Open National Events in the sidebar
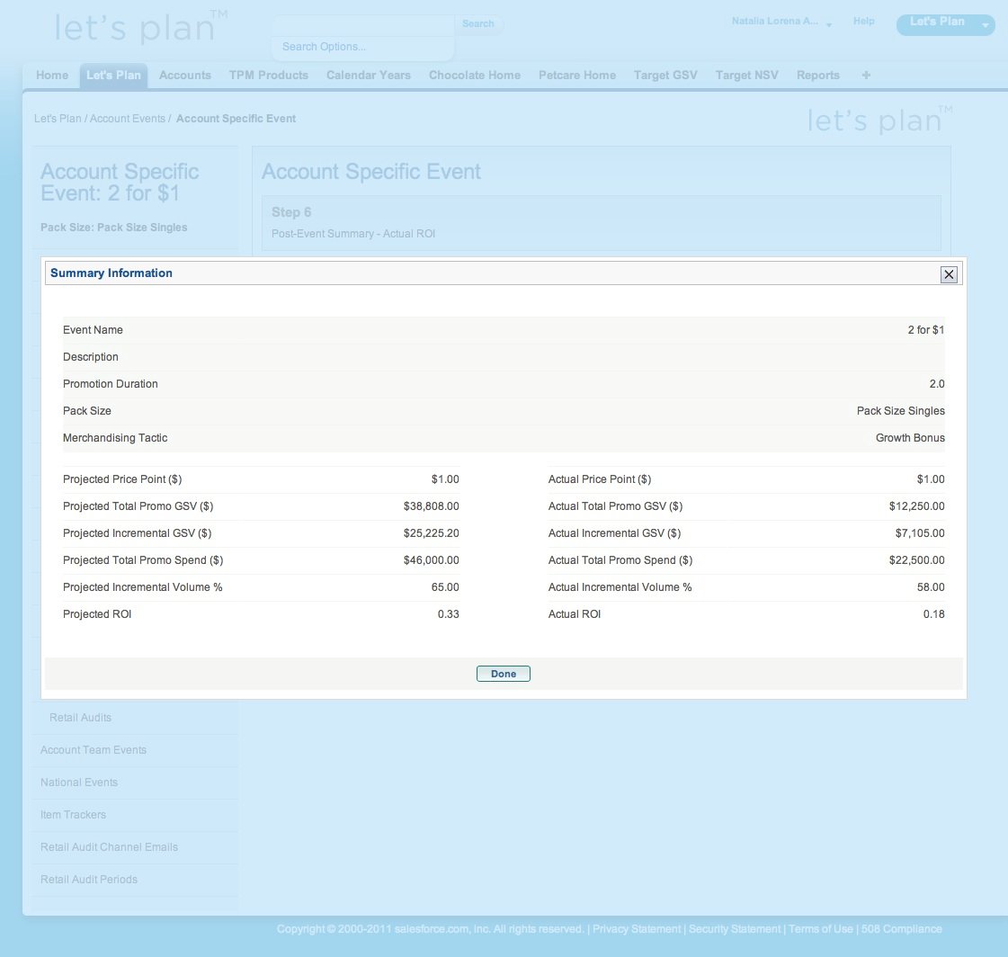Screen dimensions: 1008x957 pyautogui.click(x=79, y=783)
